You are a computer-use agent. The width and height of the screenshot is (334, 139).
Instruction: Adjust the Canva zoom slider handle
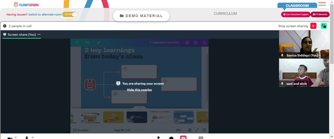[x=147, y=130]
